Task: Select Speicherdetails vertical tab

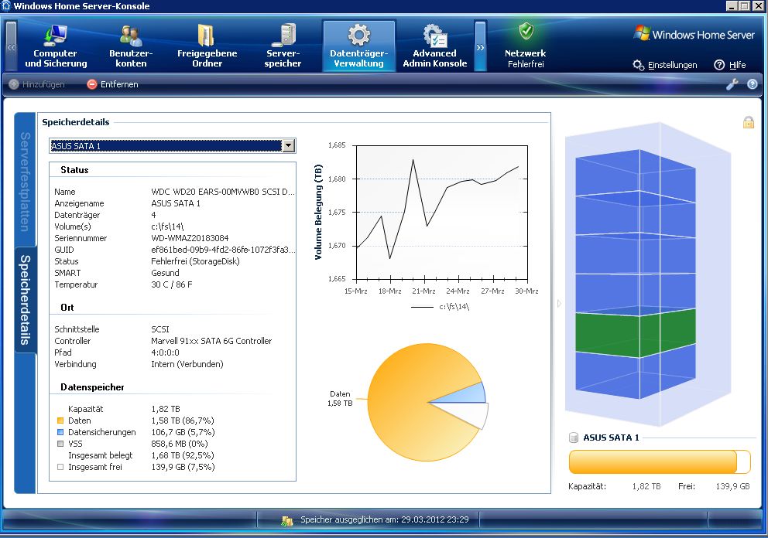Action: coord(26,299)
